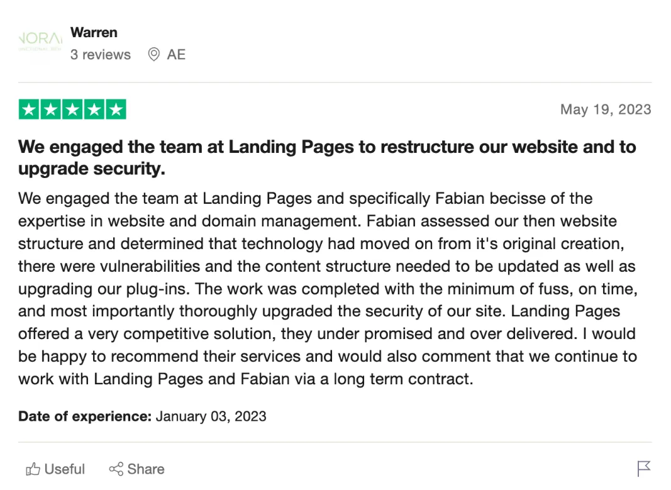Image resolution: width=671 pixels, height=490 pixels.
Task: Flag this review using the flag icon
Action: [x=643, y=469]
